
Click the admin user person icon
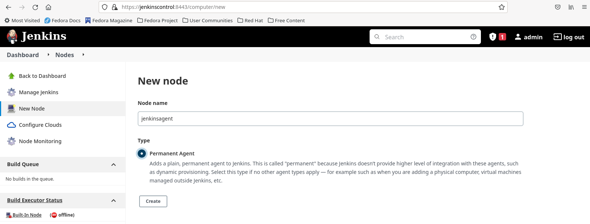tap(518, 37)
